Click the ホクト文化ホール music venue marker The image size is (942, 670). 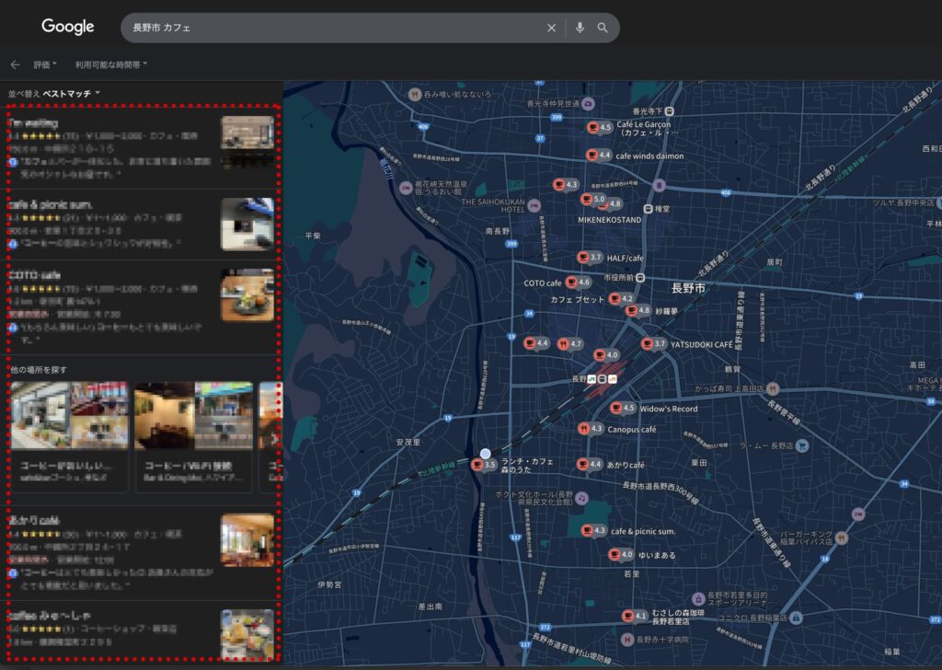(581, 498)
